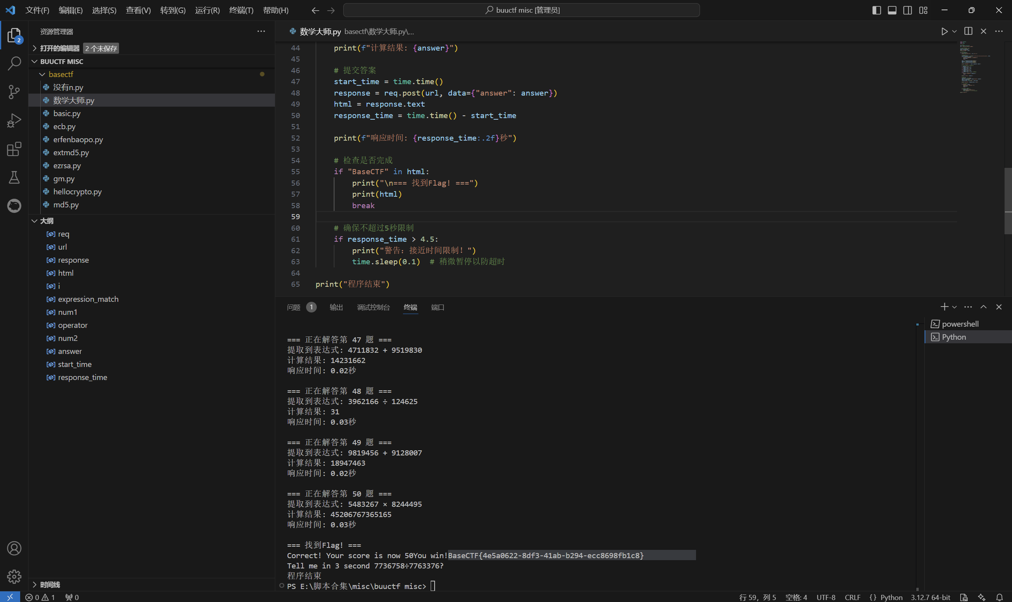Viewport: 1012px width, 602px height.
Task: Change UTF-8 file encoding
Action: [x=826, y=597]
